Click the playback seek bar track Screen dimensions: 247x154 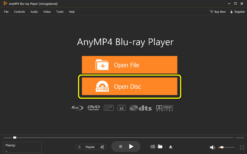coord(123,138)
